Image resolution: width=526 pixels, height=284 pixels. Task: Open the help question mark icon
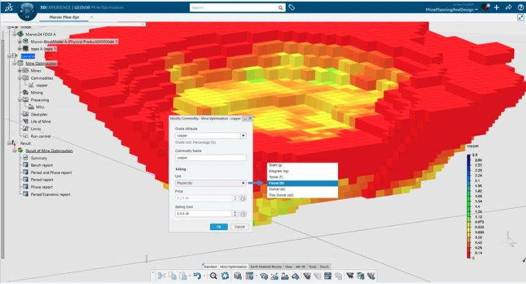(520, 8)
